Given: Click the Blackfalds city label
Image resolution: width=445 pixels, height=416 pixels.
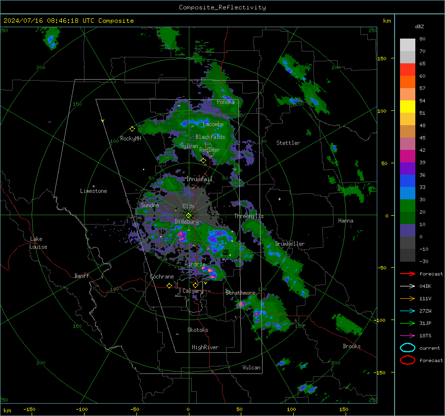Looking at the screenshot, I should pyautogui.click(x=210, y=137).
